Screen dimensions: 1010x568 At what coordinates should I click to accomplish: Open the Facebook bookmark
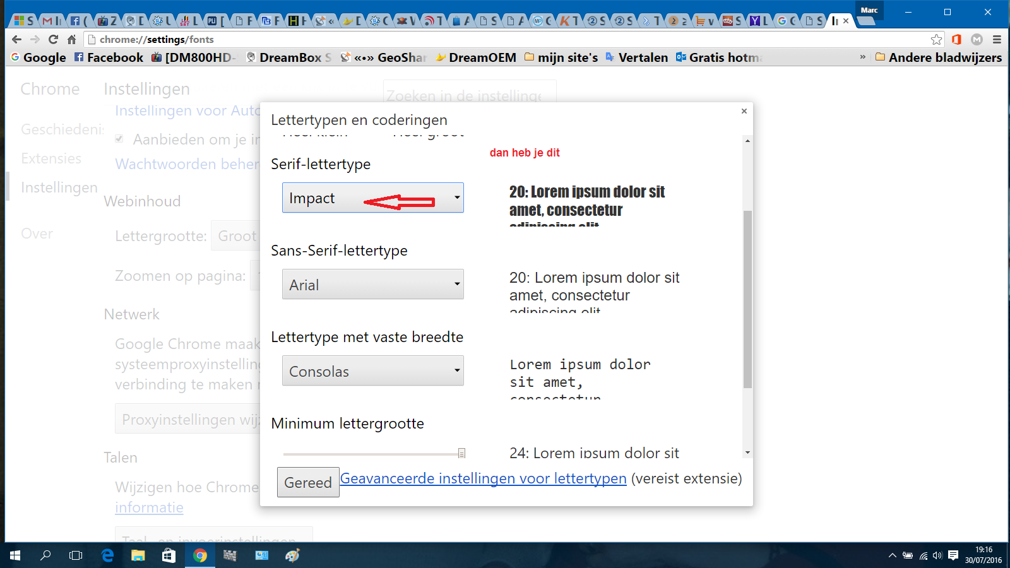coord(109,57)
